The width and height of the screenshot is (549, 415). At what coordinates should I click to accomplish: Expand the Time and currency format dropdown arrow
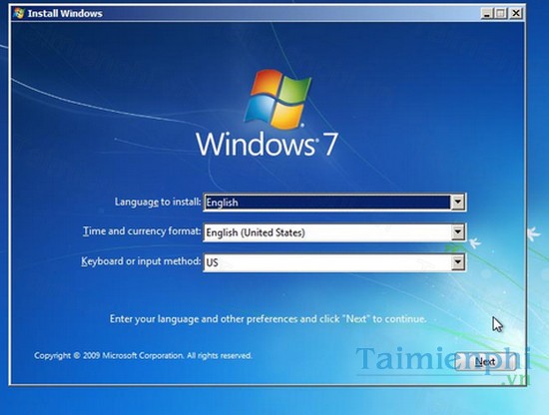[x=457, y=232]
